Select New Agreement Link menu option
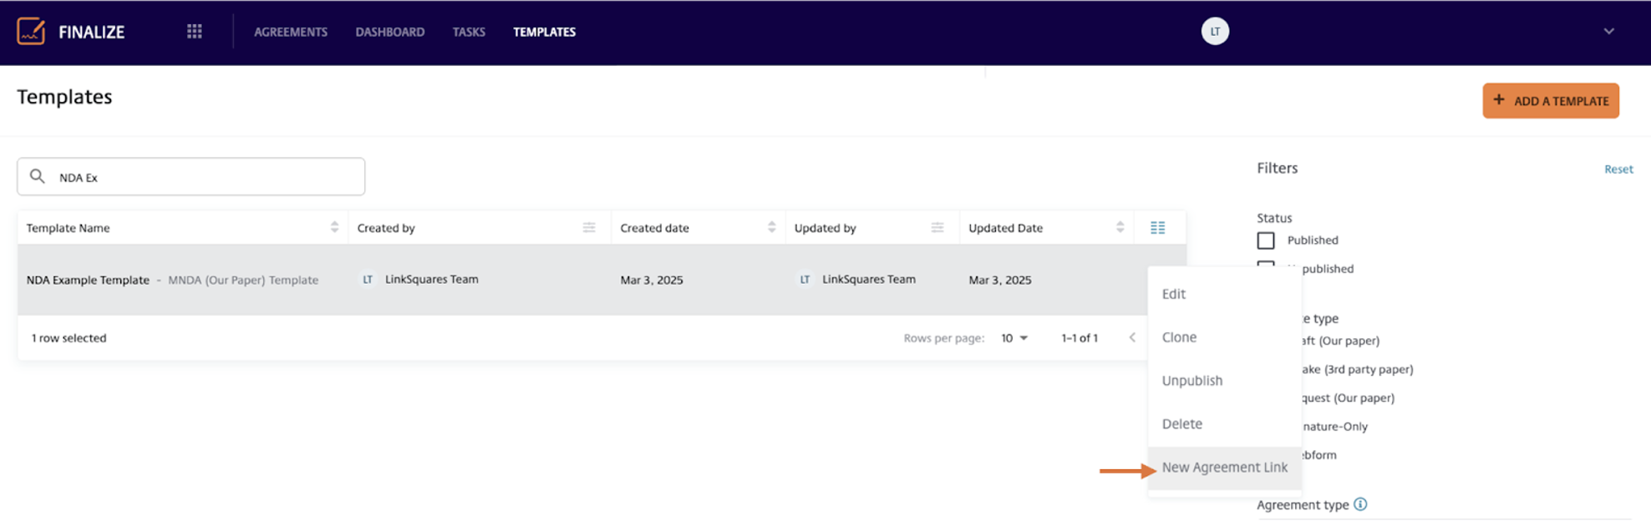This screenshot has width=1651, height=526. pyautogui.click(x=1224, y=468)
